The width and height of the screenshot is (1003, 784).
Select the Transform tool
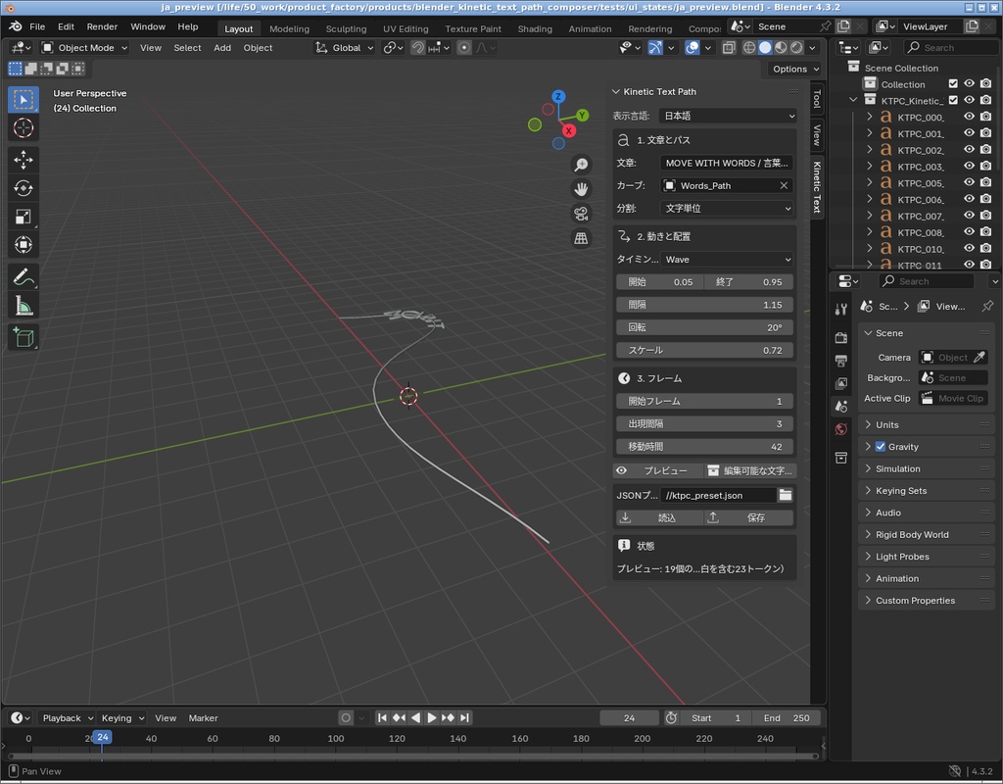tap(24, 244)
